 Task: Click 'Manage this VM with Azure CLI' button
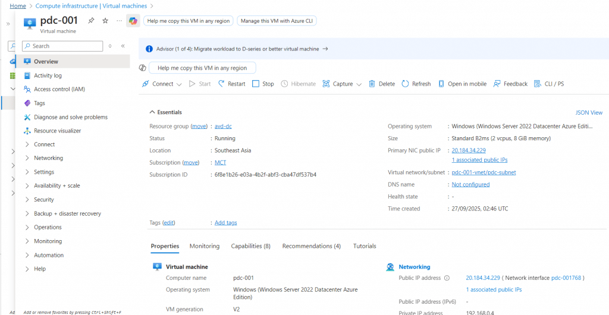click(x=277, y=21)
